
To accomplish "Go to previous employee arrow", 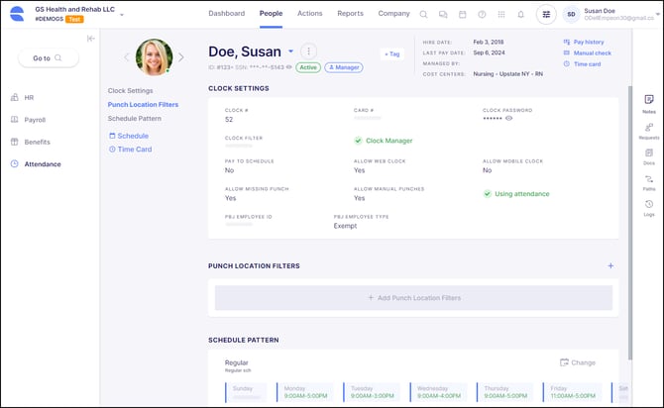I will click(126, 57).
